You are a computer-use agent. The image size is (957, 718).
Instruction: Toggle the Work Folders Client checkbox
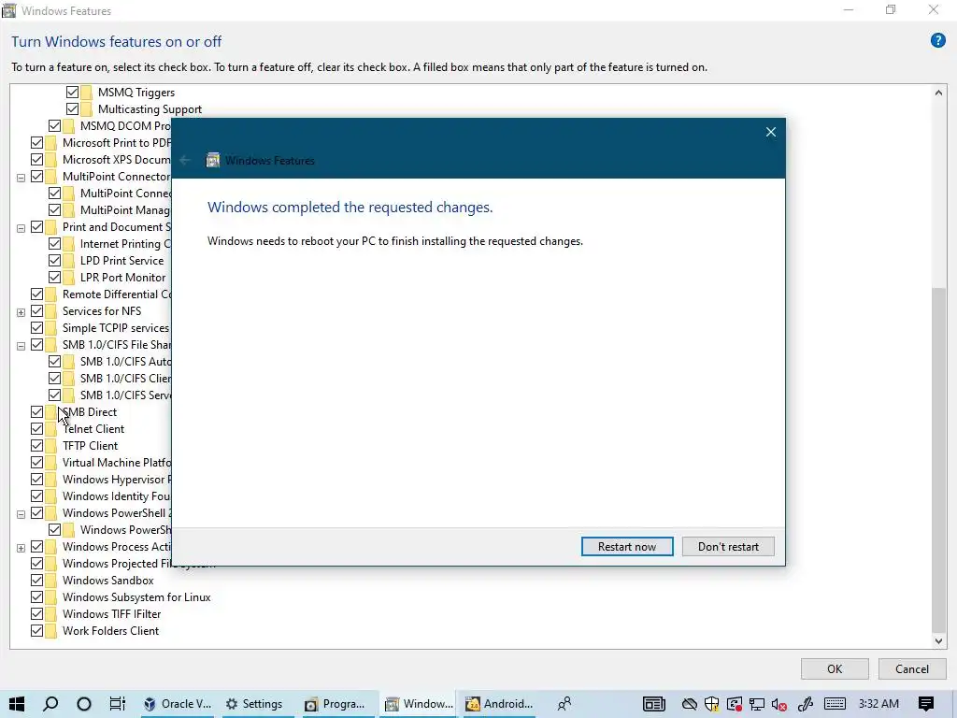coord(36,631)
